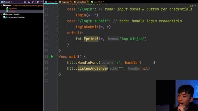Click the highlighted ListenAndServe method name
Image resolution: width=198 pixels, height=111 pixels.
pyautogui.click(x=92, y=68)
